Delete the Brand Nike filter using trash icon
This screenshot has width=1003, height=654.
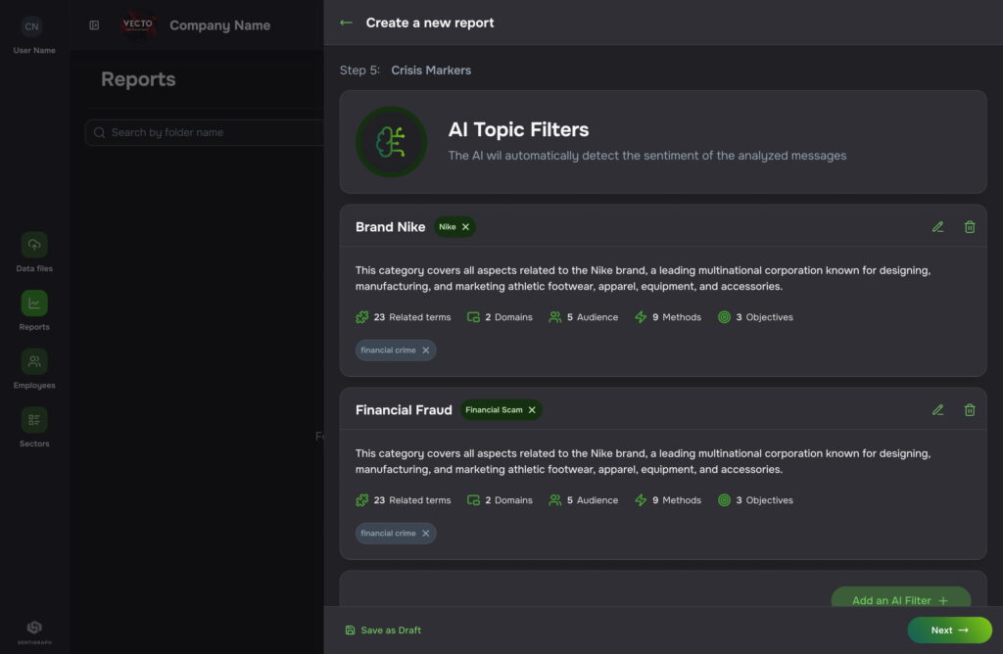pyautogui.click(x=970, y=227)
